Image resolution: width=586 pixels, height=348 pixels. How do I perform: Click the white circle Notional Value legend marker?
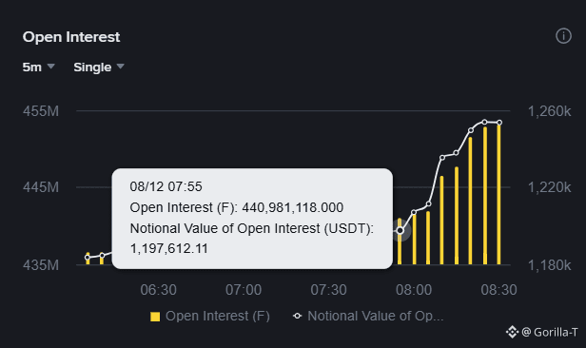(x=298, y=316)
